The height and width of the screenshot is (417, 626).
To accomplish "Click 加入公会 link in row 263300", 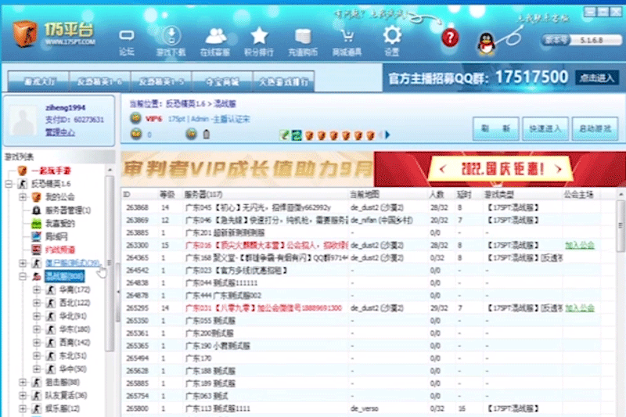I will click(x=580, y=245).
